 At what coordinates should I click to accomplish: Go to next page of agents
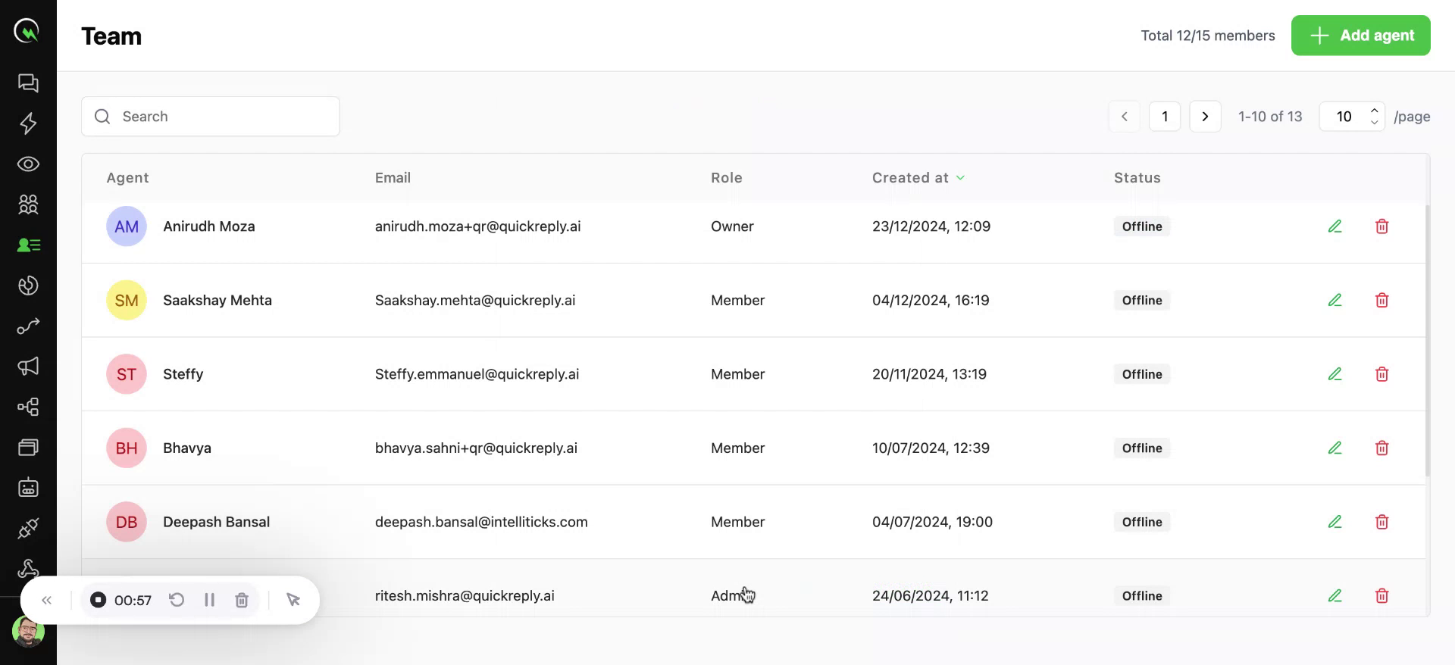tap(1204, 117)
